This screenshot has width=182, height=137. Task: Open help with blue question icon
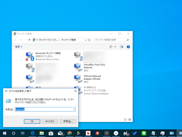tap(128, 47)
